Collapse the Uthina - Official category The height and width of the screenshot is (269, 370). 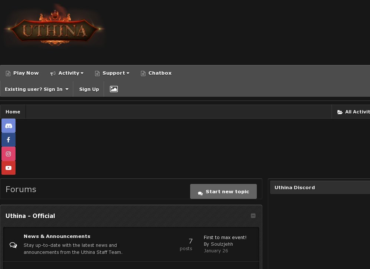tap(253, 216)
